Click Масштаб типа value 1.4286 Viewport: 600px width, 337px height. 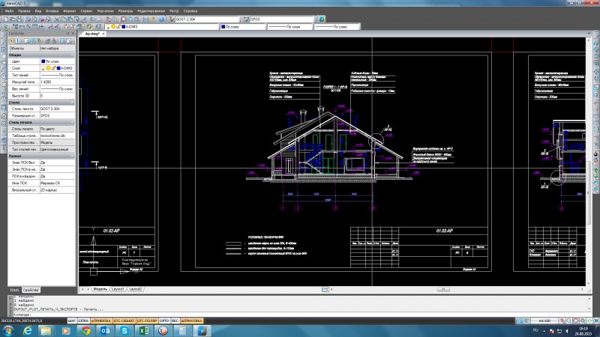pyautogui.click(x=57, y=82)
